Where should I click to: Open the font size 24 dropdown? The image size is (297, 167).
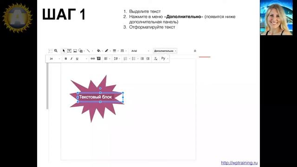[x=55, y=59]
